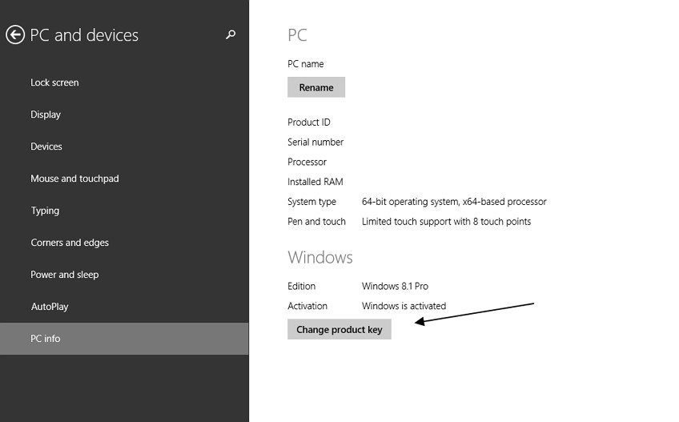Viewport: 679px width, 422px height.
Task: Click the Windows 8.1 Pro edition text
Action: pos(395,286)
